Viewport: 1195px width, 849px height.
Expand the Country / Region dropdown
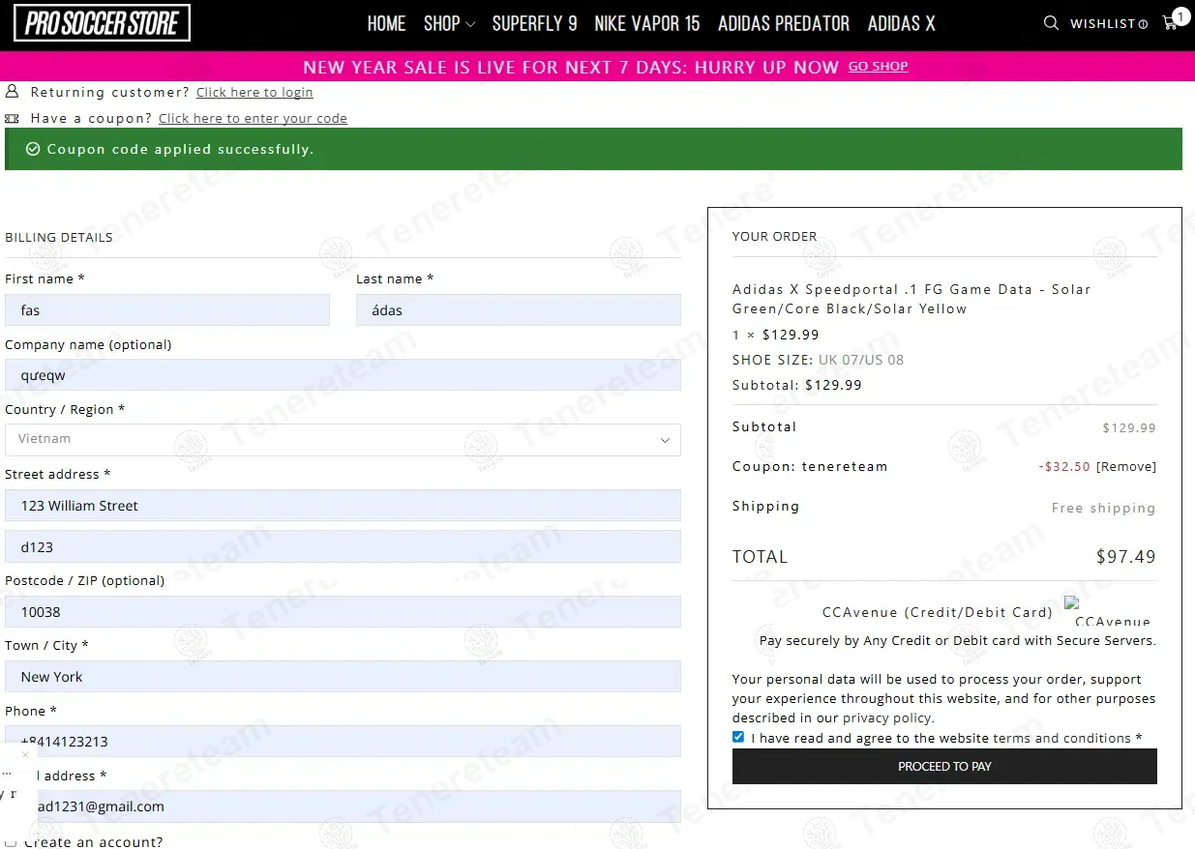click(x=343, y=439)
